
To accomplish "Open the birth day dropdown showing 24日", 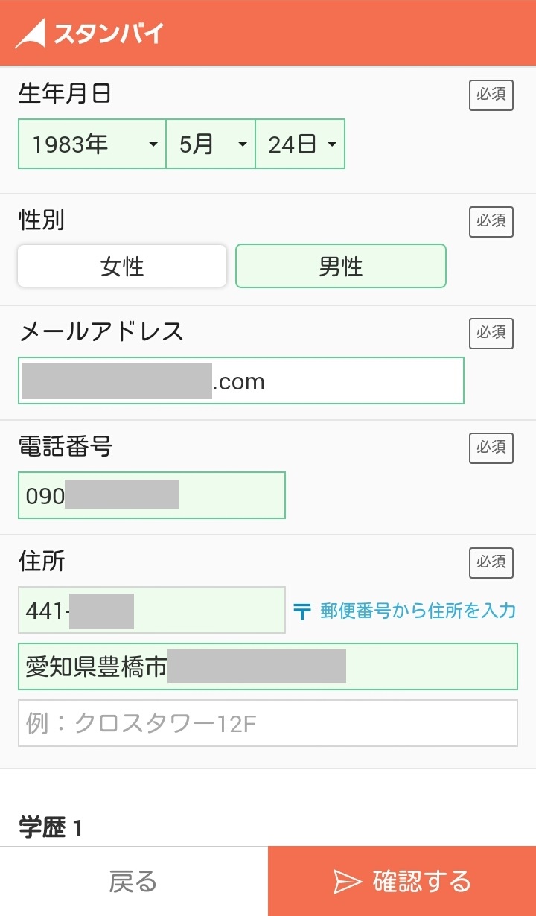I will point(300,144).
